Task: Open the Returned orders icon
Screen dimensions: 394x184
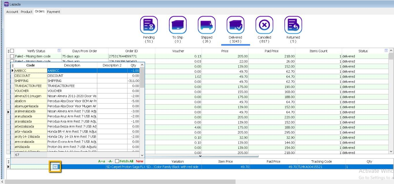Action: 293,25
